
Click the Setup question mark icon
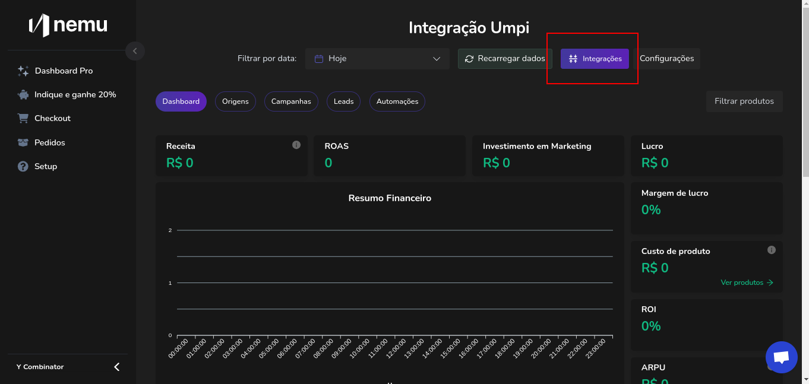[23, 166]
